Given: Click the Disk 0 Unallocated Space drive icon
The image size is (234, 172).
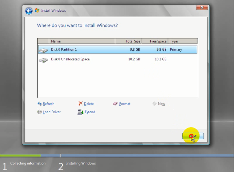Looking at the screenshot, I should point(43,60).
